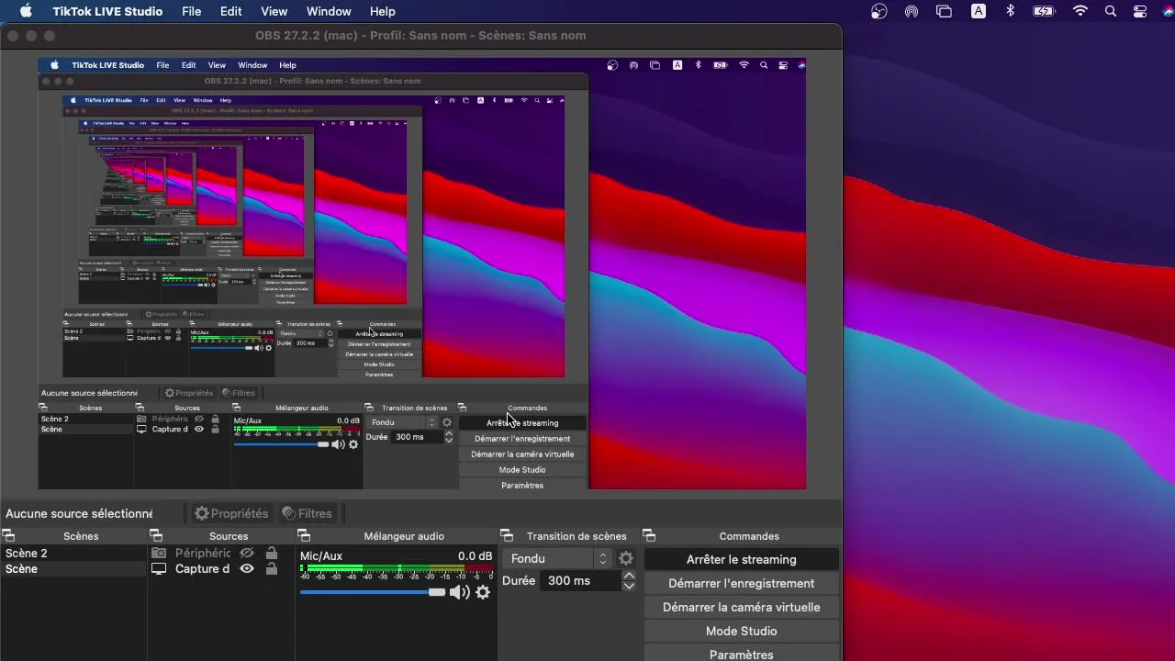
Task: Click Démarrer l'enregistrement button
Action: click(742, 583)
